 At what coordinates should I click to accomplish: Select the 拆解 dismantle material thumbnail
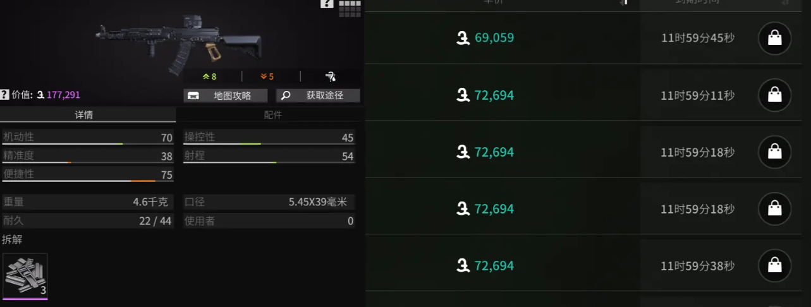(x=25, y=275)
